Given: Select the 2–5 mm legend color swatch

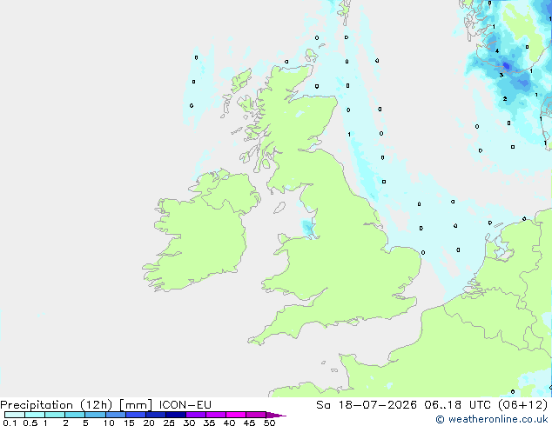Looking at the screenshot, I should (x=75, y=415).
